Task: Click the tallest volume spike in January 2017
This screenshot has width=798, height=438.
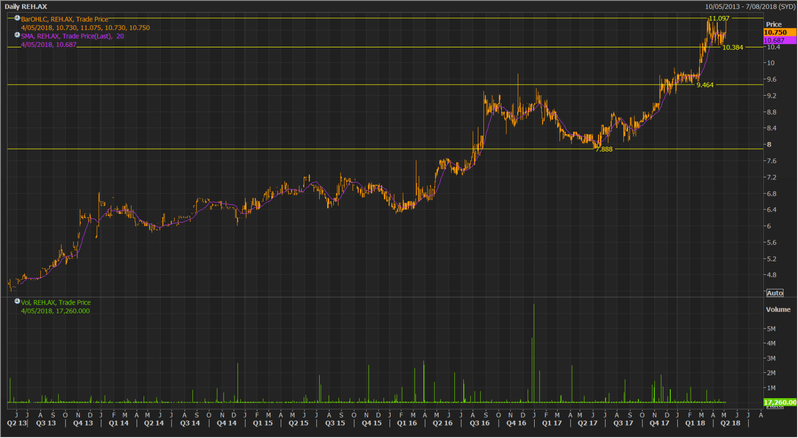Action: [x=534, y=353]
